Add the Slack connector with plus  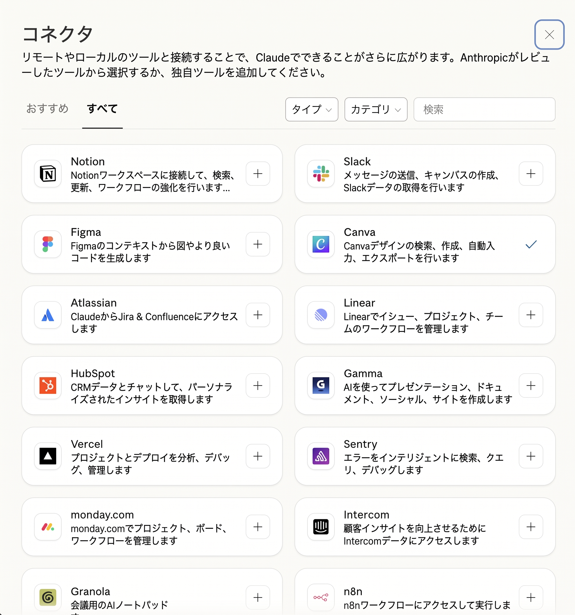pos(531,173)
